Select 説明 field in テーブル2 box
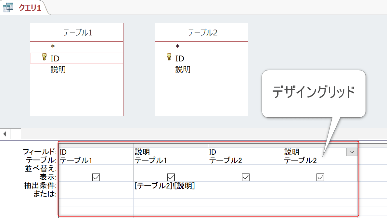The width and height of the screenshot is (387, 218). pyautogui.click(x=183, y=70)
